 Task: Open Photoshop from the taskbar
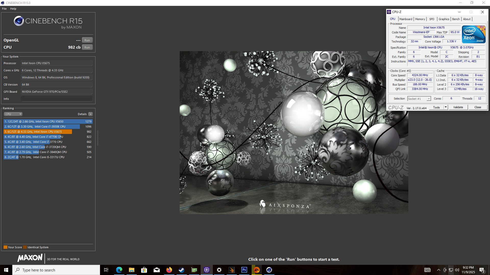pos(244,270)
